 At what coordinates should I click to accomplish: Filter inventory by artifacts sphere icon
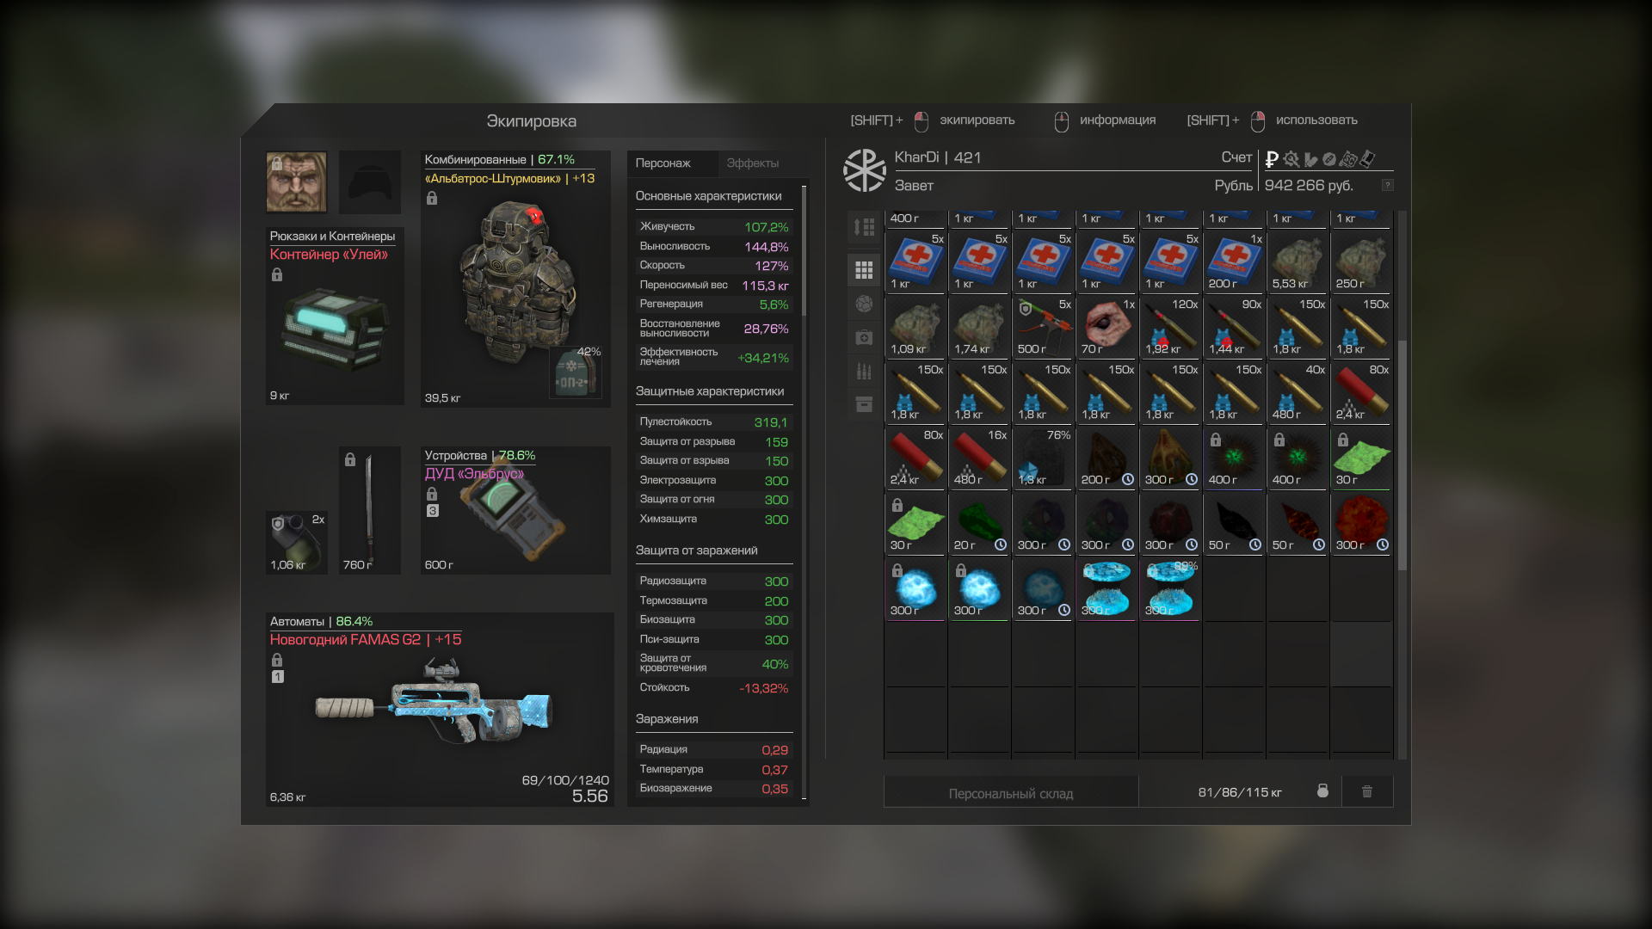coord(864,304)
